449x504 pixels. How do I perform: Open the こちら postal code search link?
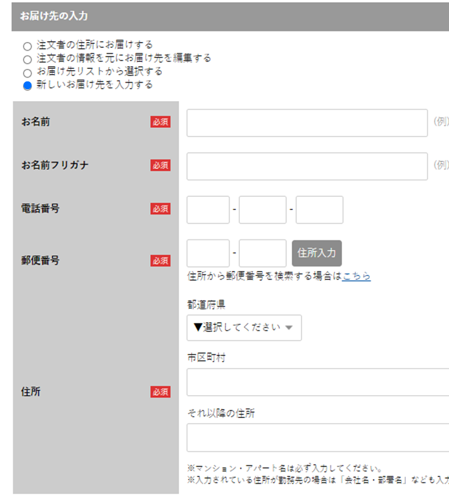tap(356, 276)
